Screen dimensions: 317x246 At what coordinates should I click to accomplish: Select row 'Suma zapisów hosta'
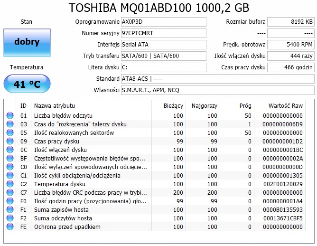click(x=155, y=209)
